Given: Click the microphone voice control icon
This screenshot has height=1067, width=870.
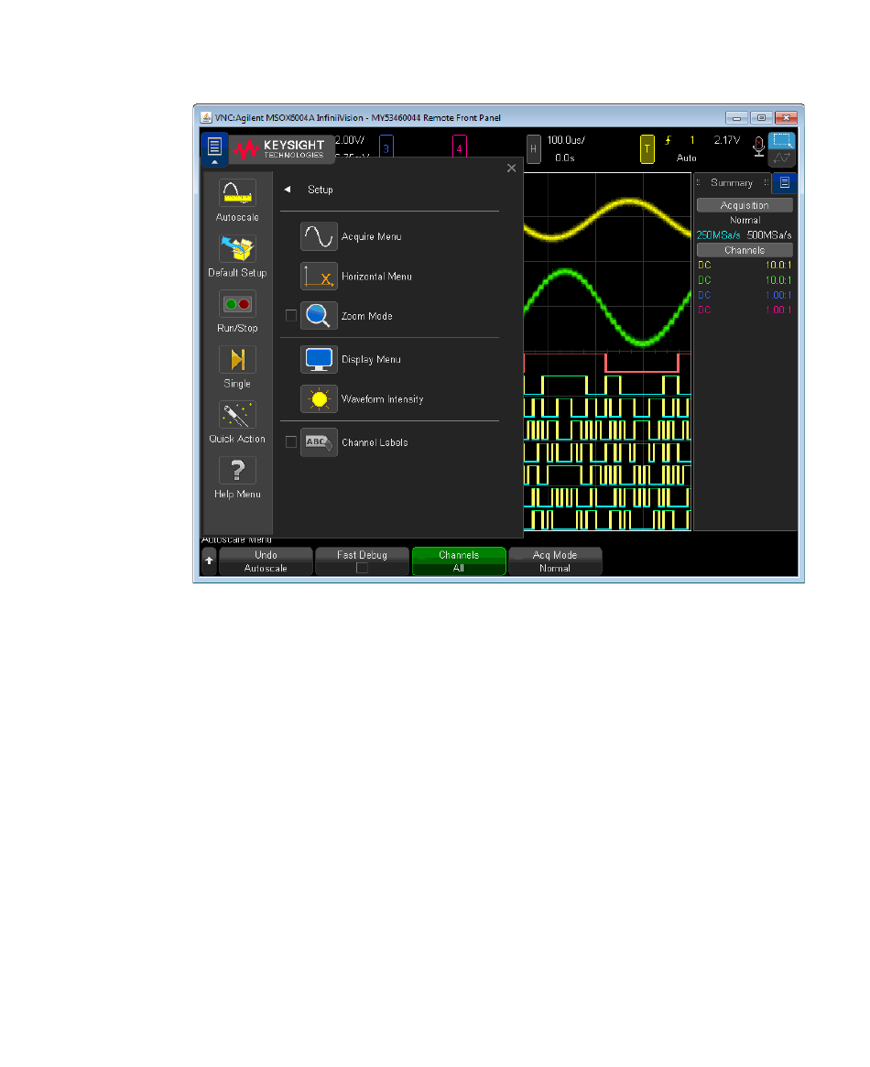Looking at the screenshot, I should point(758,147).
